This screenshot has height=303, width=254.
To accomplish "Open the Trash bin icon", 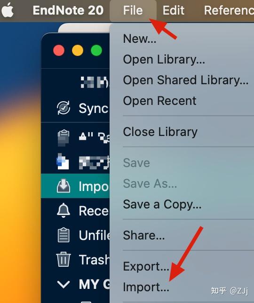I will [63, 259].
